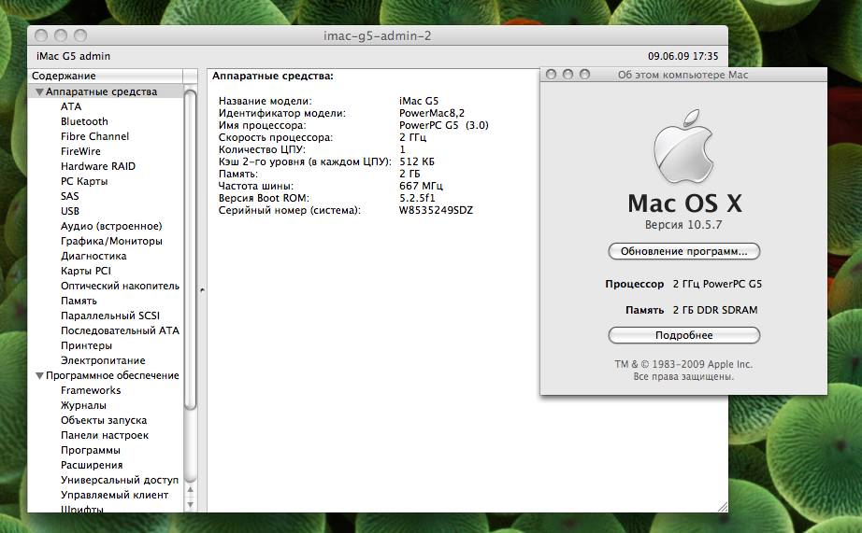Select Расширения entry
The width and height of the screenshot is (862, 533).
[92, 465]
